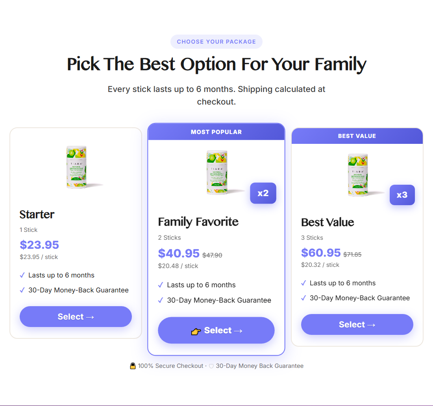
Task: Click the $40.95 Family Favorite price
Action: click(179, 253)
